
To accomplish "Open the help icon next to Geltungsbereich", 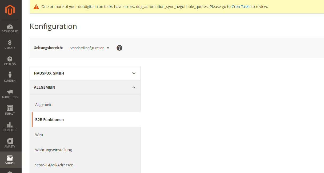I will (x=119, y=48).
